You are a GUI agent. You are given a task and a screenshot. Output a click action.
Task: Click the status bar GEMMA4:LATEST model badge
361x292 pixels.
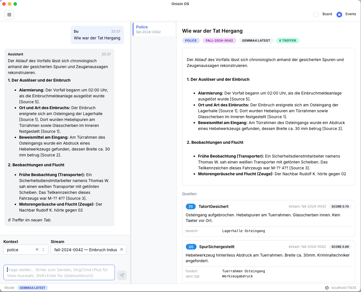tap(32, 288)
